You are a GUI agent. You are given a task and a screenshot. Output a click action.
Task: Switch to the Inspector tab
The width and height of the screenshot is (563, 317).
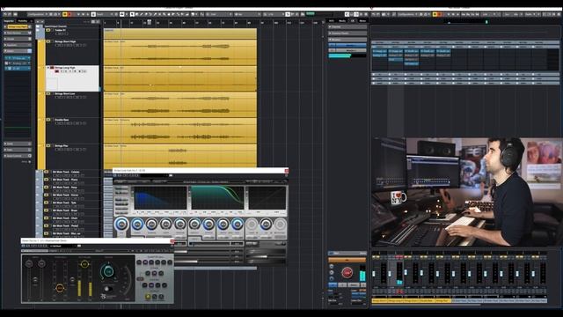(9, 21)
